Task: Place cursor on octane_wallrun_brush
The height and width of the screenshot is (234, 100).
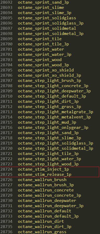Action: point(42,180)
